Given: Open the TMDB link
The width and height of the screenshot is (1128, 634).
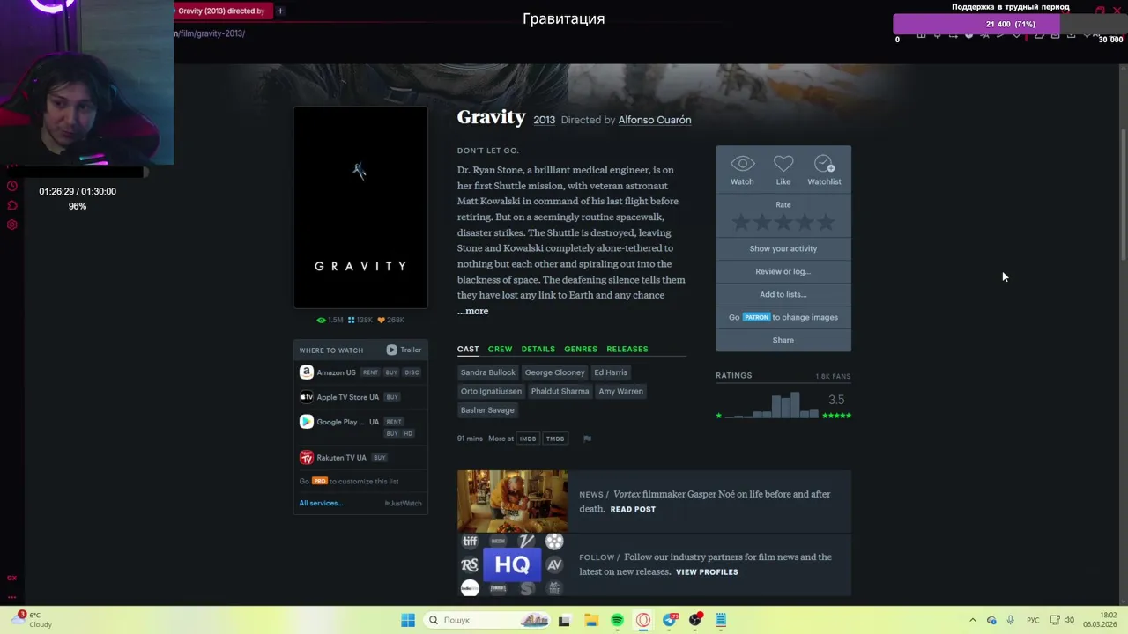Looking at the screenshot, I should point(555,439).
